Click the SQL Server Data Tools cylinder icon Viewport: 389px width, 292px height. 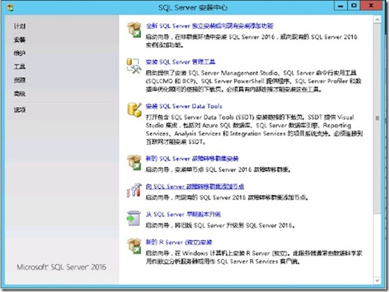click(135, 110)
